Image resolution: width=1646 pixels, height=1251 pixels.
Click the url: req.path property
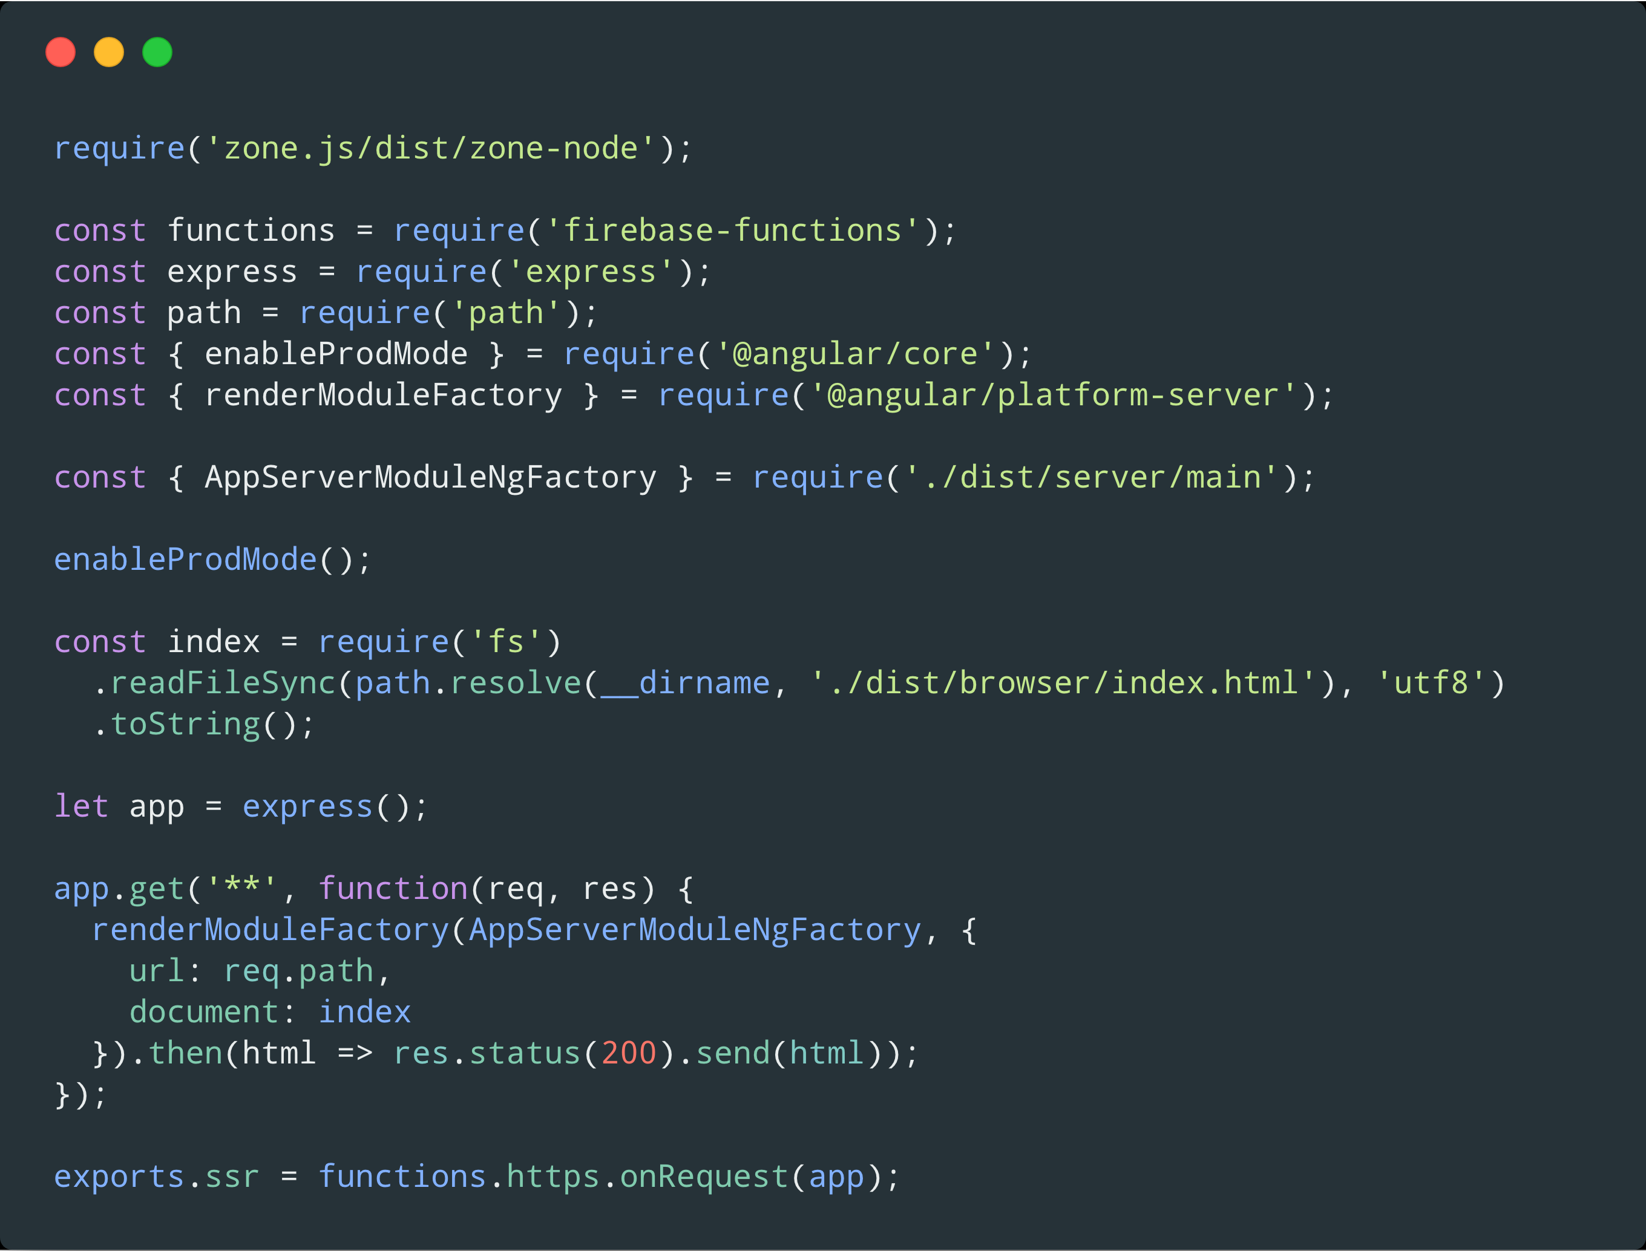pyautogui.click(x=257, y=970)
